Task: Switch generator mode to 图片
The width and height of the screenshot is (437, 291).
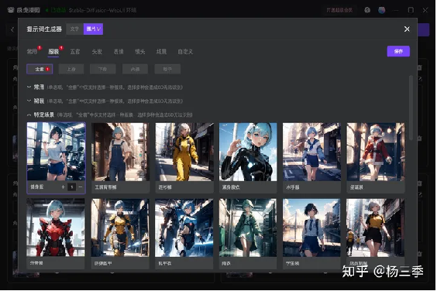Action: point(93,29)
